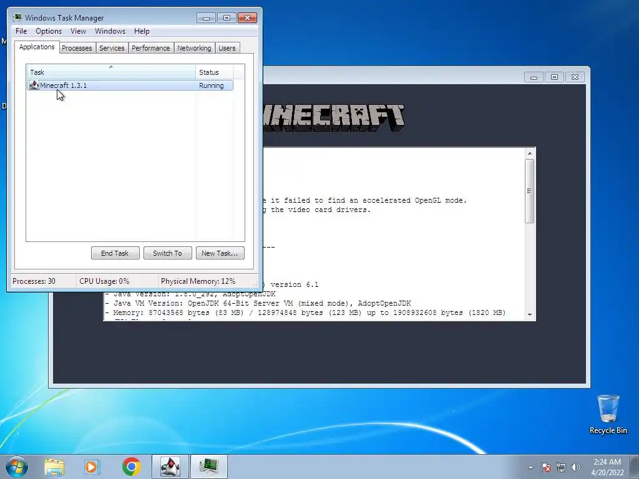Switch to the Users tab
The width and height of the screenshot is (639, 479).
pos(227,48)
